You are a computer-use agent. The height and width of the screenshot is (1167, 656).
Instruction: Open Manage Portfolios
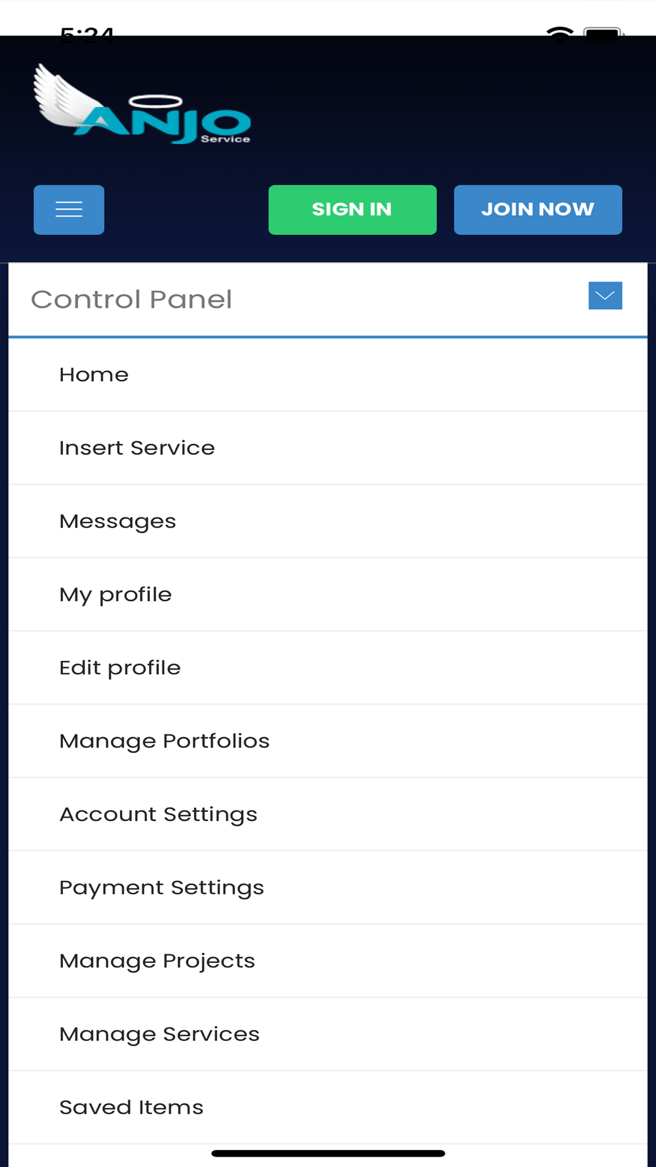pos(328,742)
